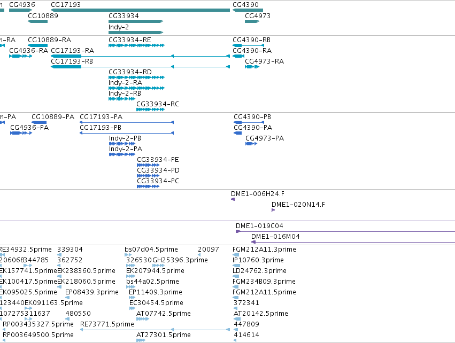This screenshot has height=343, width=455.
Task: Open EST feature 372341
Action: (246, 303)
